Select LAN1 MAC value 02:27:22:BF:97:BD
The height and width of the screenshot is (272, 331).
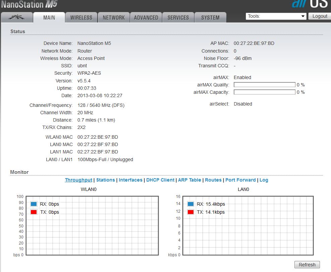click(98, 152)
